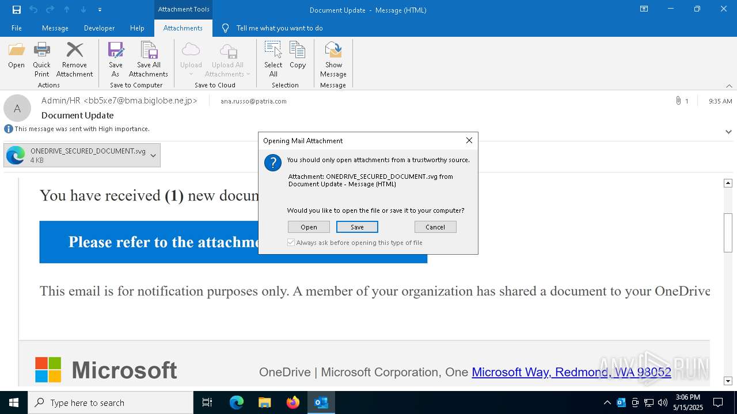Screen dimensions: 737x414
Task: Launch Microsoft Edge from taskbar
Action: tap(237, 402)
